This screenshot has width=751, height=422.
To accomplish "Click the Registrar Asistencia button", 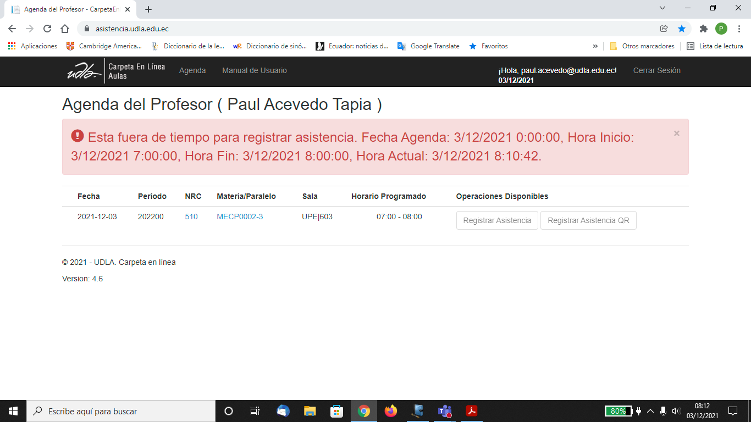I will [497, 220].
